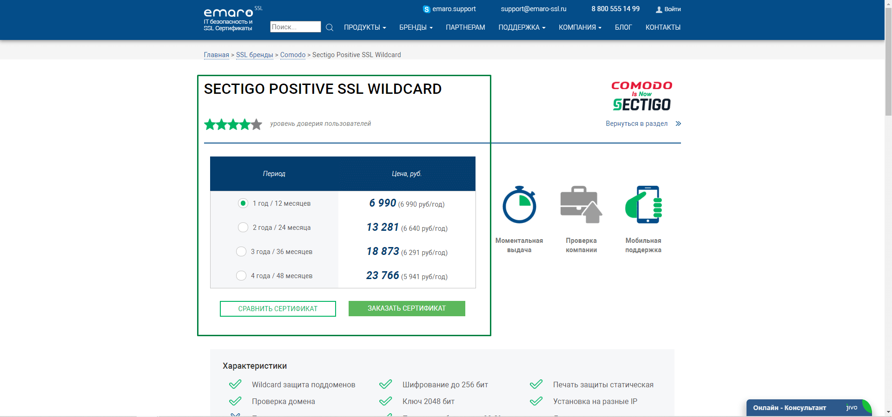The width and height of the screenshot is (892, 417).
Task: Click the search magnifier icon
Action: click(330, 27)
